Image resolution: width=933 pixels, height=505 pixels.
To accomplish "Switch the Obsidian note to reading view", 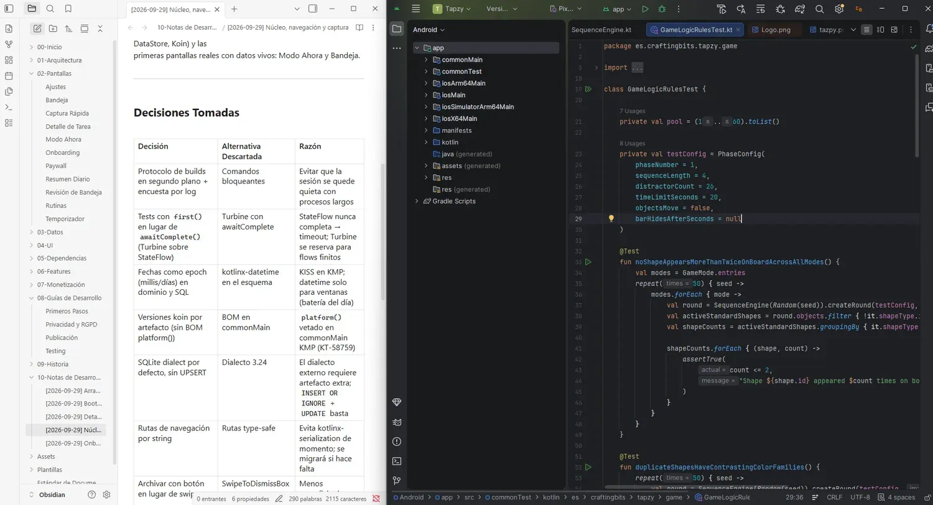I will (360, 27).
